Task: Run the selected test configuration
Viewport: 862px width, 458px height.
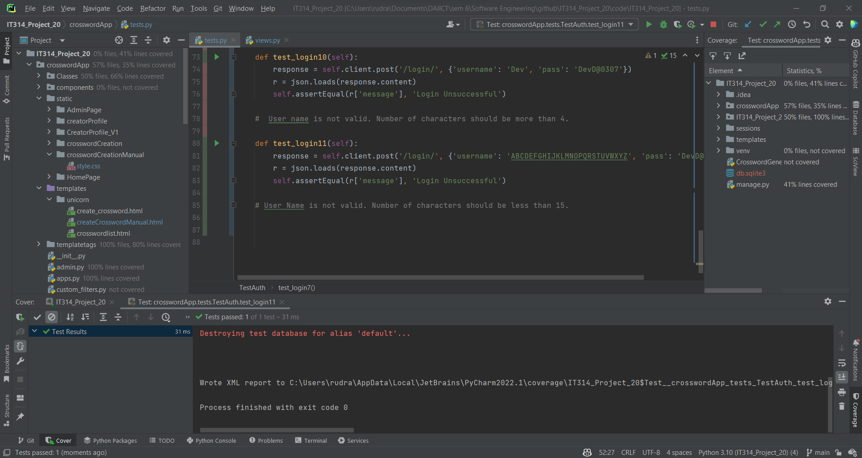Action: tap(649, 25)
